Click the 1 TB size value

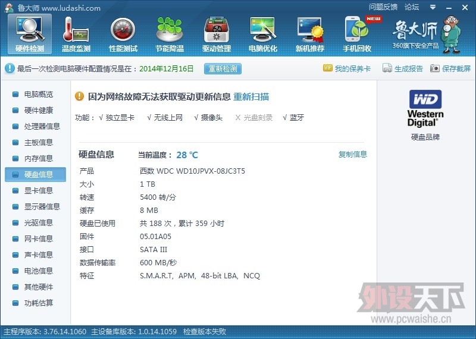point(148,184)
